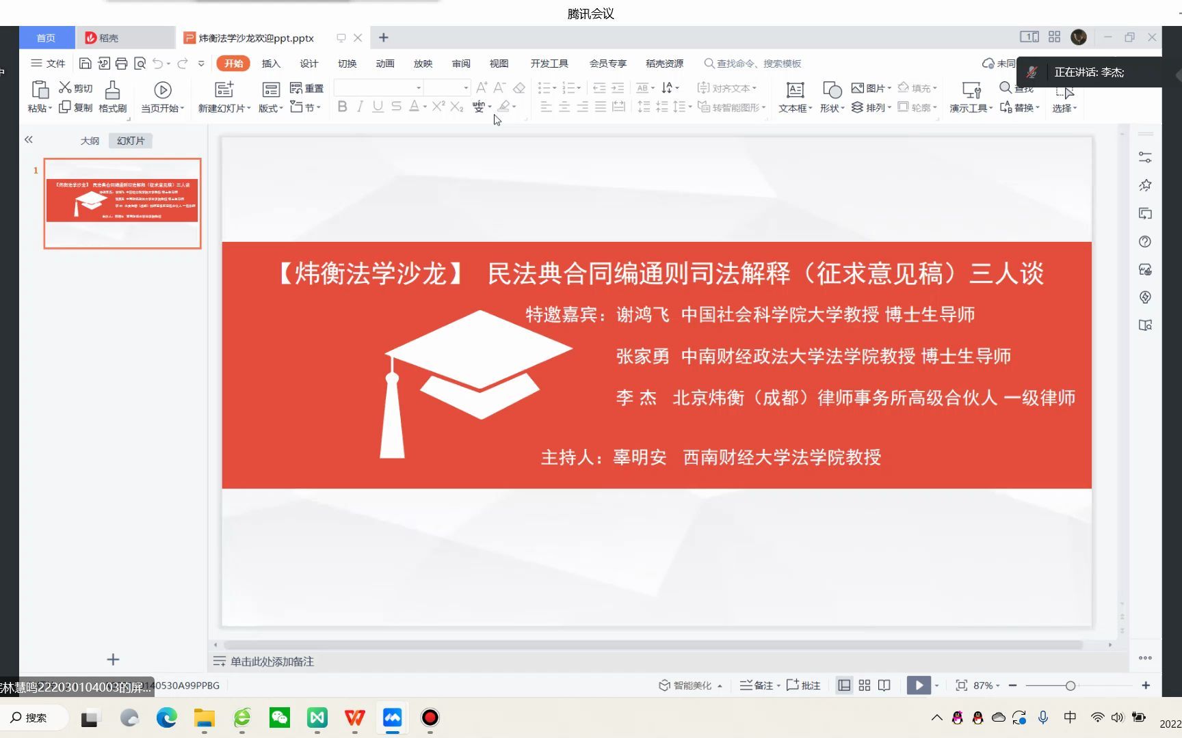Viewport: 1182px width, 738px height.
Task: Open the File (文件) menu
Action: coord(48,64)
